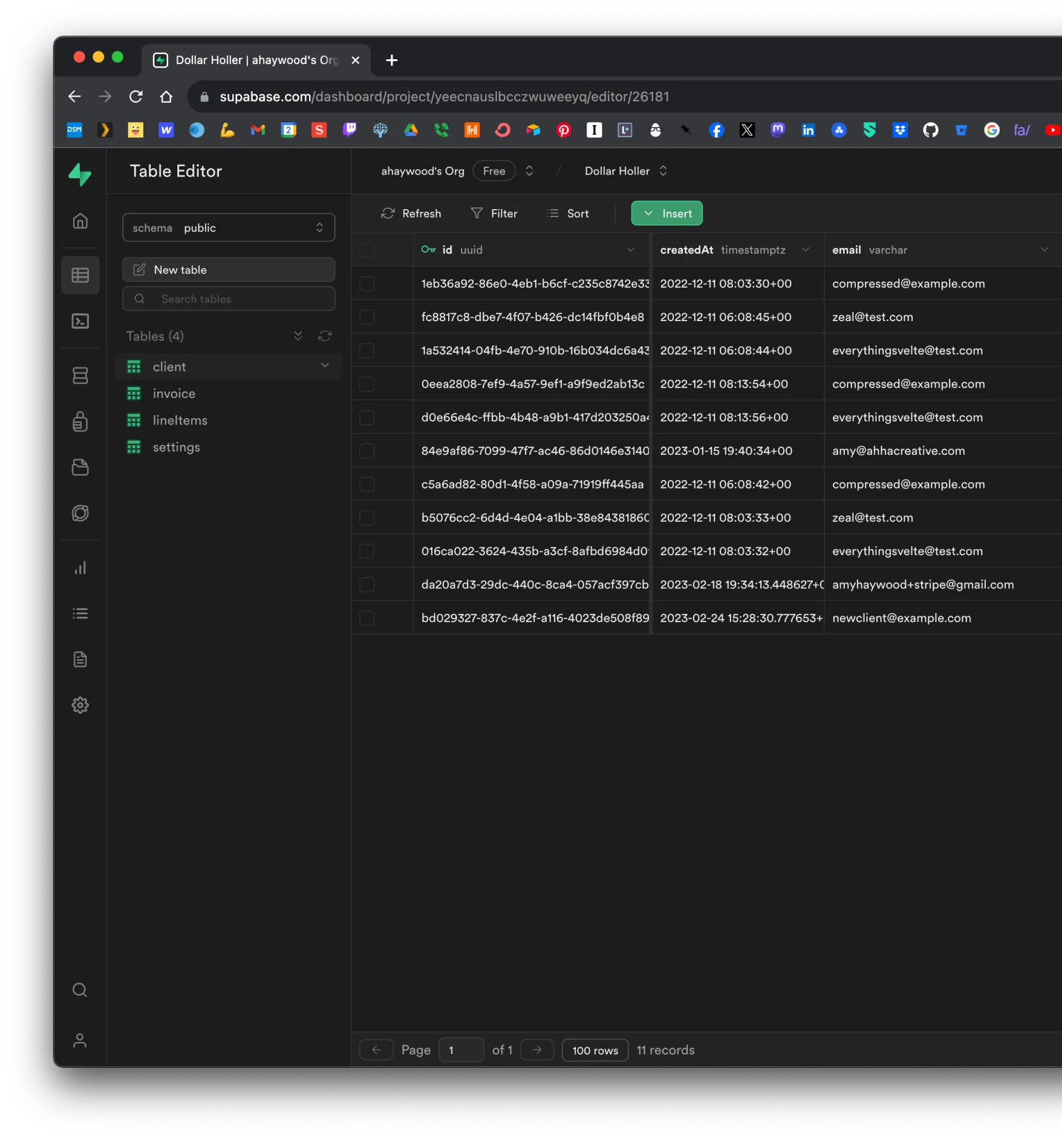The height and width of the screenshot is (1138, 1062).
Task: Open the Database sidebar icon
Action: (80, 376)
